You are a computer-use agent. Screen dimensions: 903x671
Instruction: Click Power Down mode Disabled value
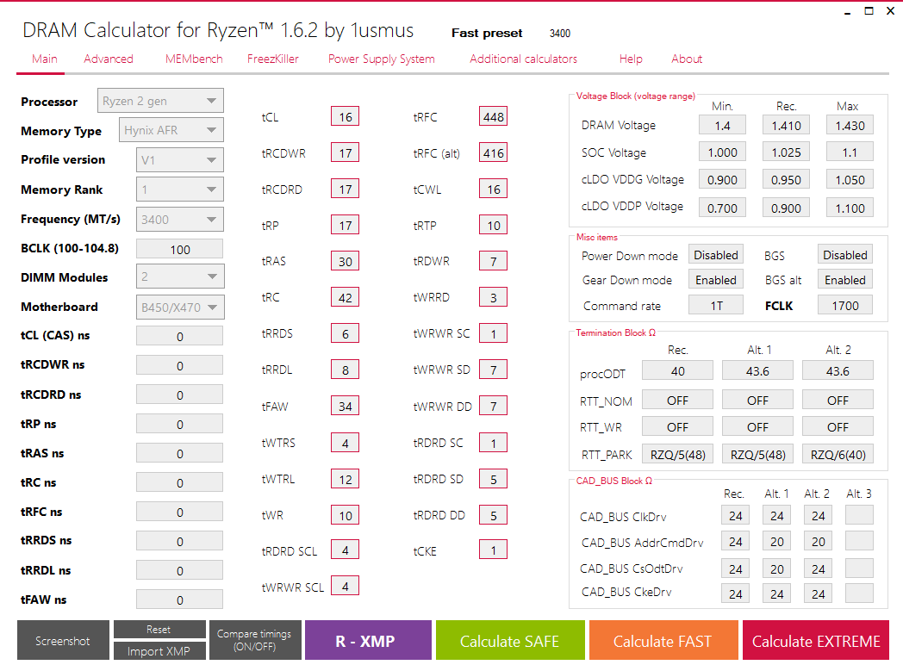[716, 254]
